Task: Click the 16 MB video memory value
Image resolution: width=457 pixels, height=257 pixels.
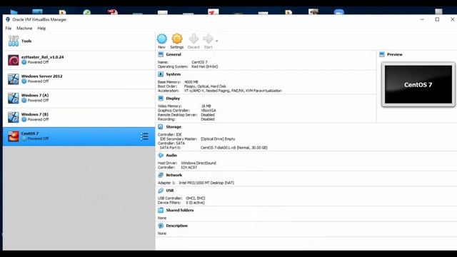Action: coord(206,106)
